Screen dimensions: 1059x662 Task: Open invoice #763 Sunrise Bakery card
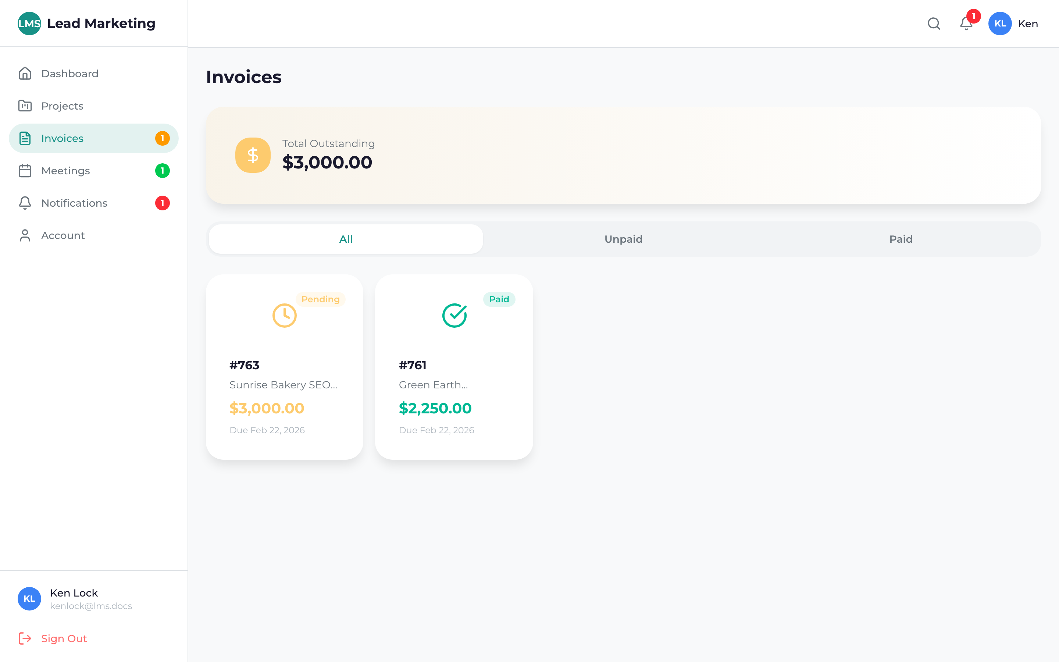(285, 385)
